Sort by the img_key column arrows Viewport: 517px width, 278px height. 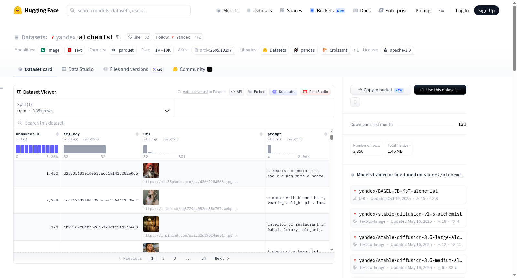(137, 134)
